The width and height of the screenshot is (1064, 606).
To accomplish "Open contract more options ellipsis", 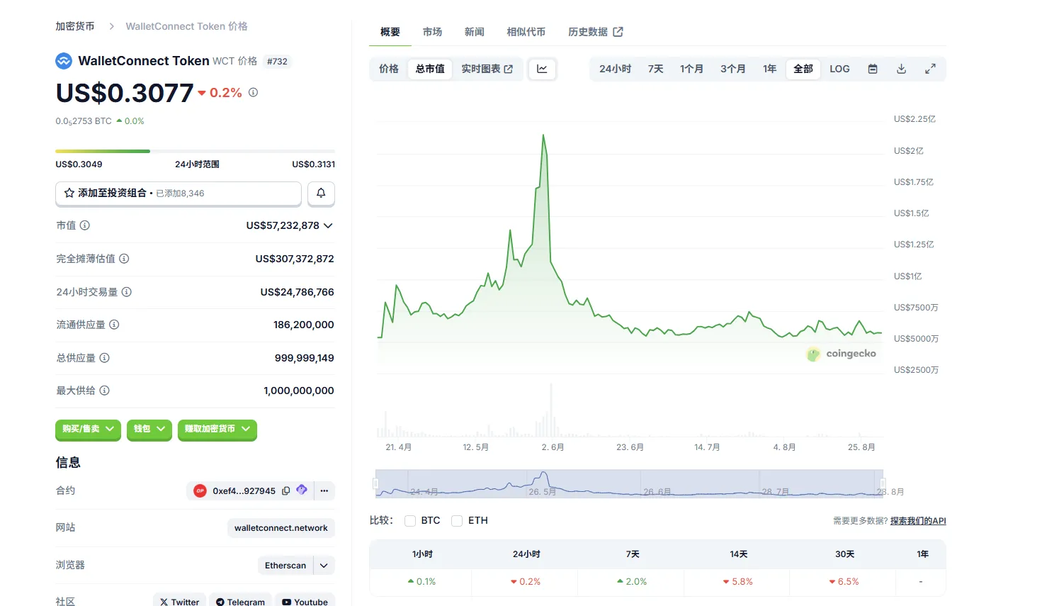I will click(x=324, y=490).
